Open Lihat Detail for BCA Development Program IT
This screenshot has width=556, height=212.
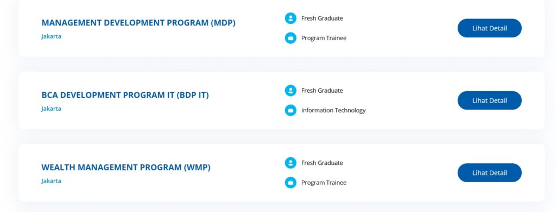(489, 100)
